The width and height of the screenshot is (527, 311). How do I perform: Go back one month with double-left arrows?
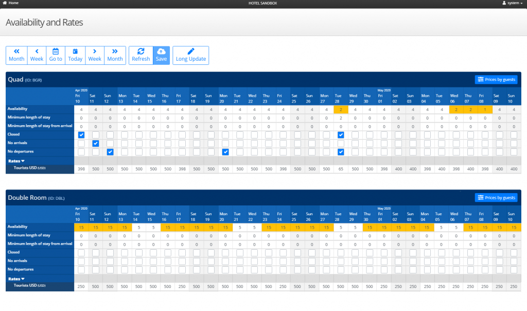[16, 55]
